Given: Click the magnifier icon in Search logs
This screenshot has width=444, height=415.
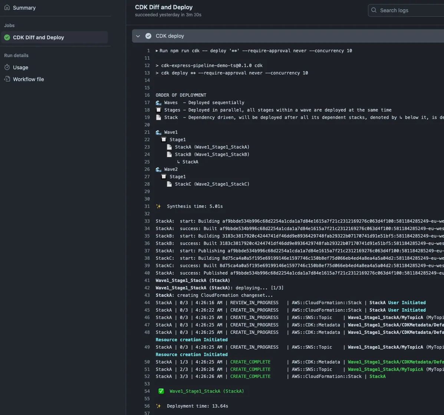Looking at the screenshot, I should point(374,10).
